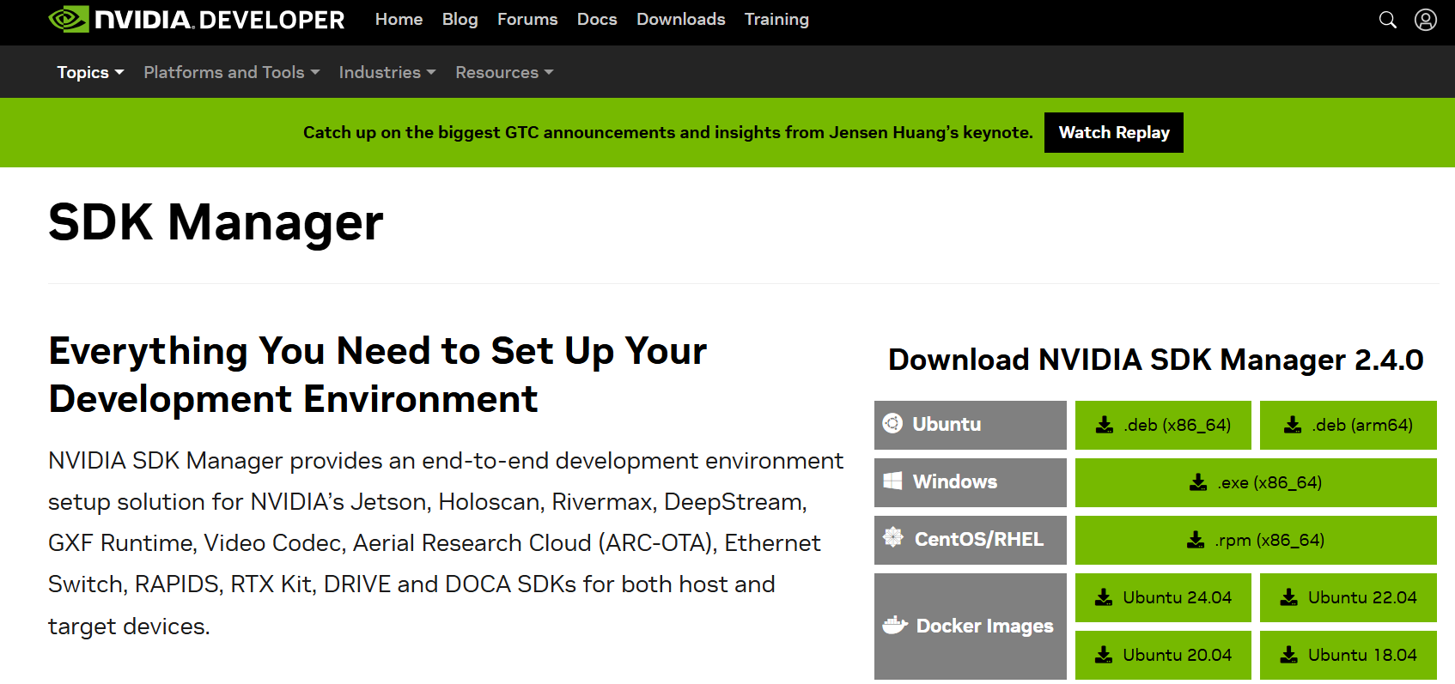Click the NVIDIA Developer logo

[x=197, y=19]
